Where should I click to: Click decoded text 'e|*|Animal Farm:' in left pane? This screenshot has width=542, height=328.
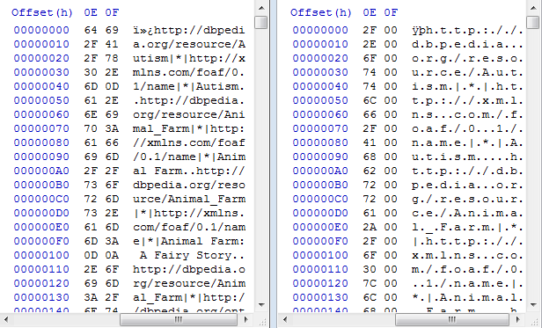(x=189, y=241)
